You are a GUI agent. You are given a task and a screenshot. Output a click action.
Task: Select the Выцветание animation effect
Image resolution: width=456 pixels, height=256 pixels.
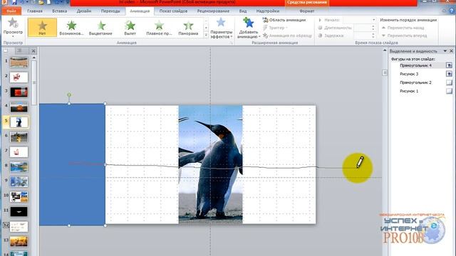(x=100, y=27)
